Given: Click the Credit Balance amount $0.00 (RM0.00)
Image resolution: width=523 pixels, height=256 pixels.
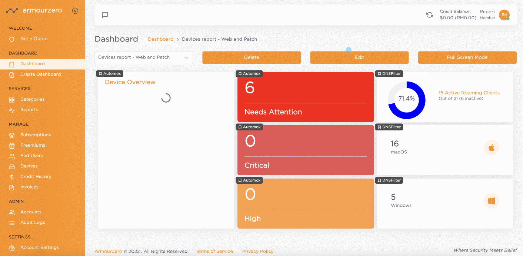Looking at the screenshot, I should point(458,18).
